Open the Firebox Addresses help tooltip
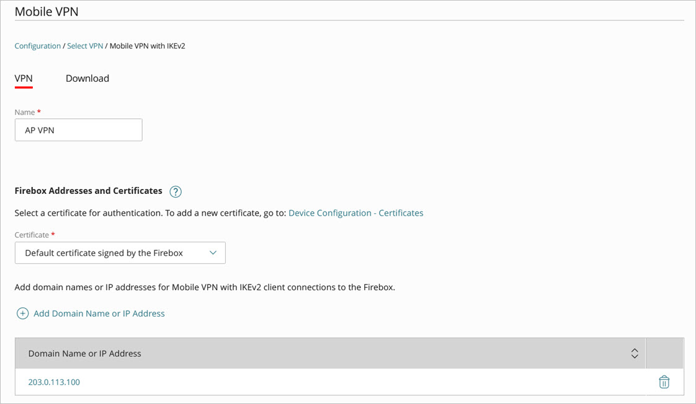This screenshot has height=404, width=696. tap(176, 191)
